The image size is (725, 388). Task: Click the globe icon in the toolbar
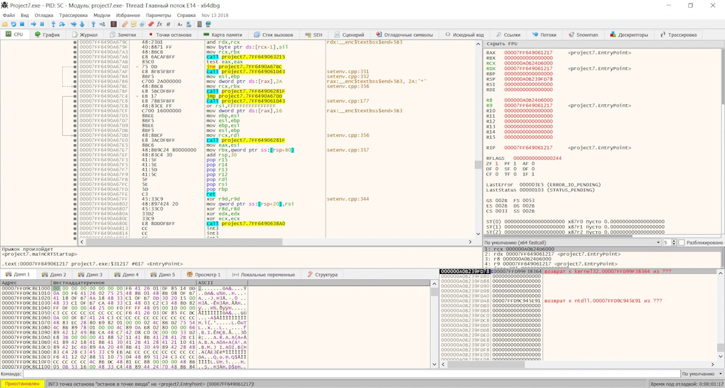(208, 24)
